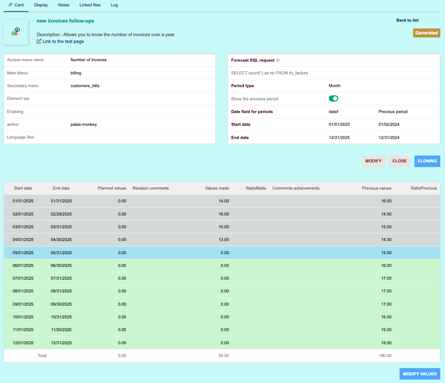
Task: Click the Card tab chart icon
Action: pos(10,5)
